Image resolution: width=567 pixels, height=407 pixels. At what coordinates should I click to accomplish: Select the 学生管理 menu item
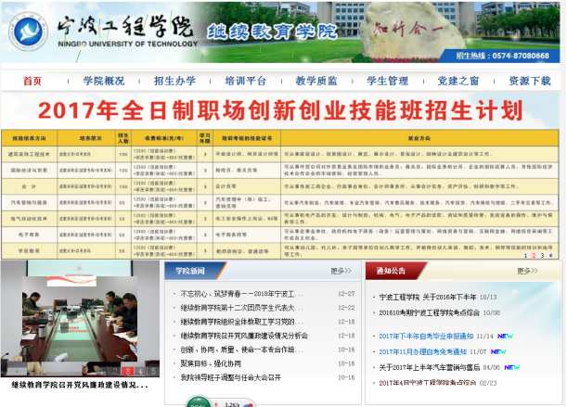click(387, 81)
